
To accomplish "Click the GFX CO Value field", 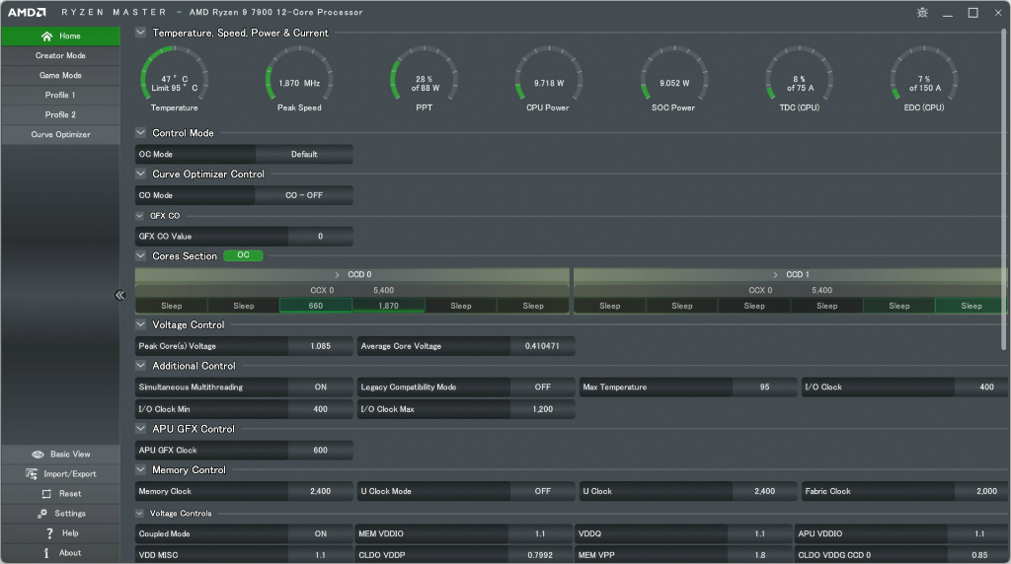I will pyautogui.click(x=321, y=237).
